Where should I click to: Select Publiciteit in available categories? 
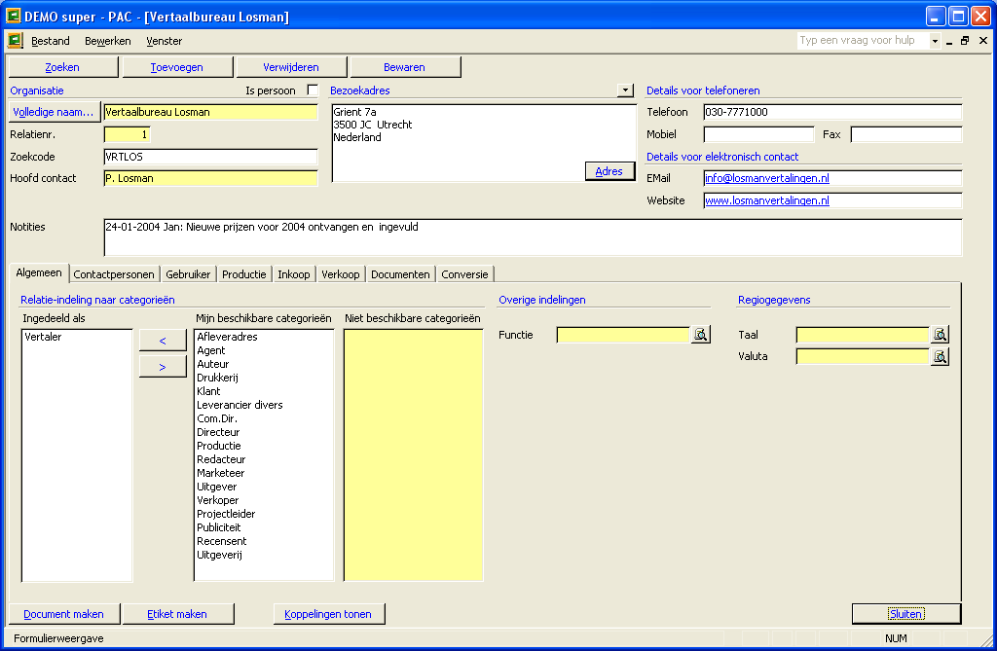(263, 527)
